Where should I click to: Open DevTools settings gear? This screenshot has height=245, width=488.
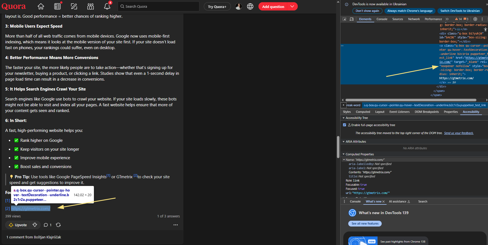pos(475,19)
